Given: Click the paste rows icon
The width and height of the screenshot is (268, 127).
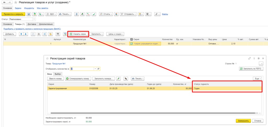Looking at the screenshot, I should pyautogui.click(x=39, y=34).
